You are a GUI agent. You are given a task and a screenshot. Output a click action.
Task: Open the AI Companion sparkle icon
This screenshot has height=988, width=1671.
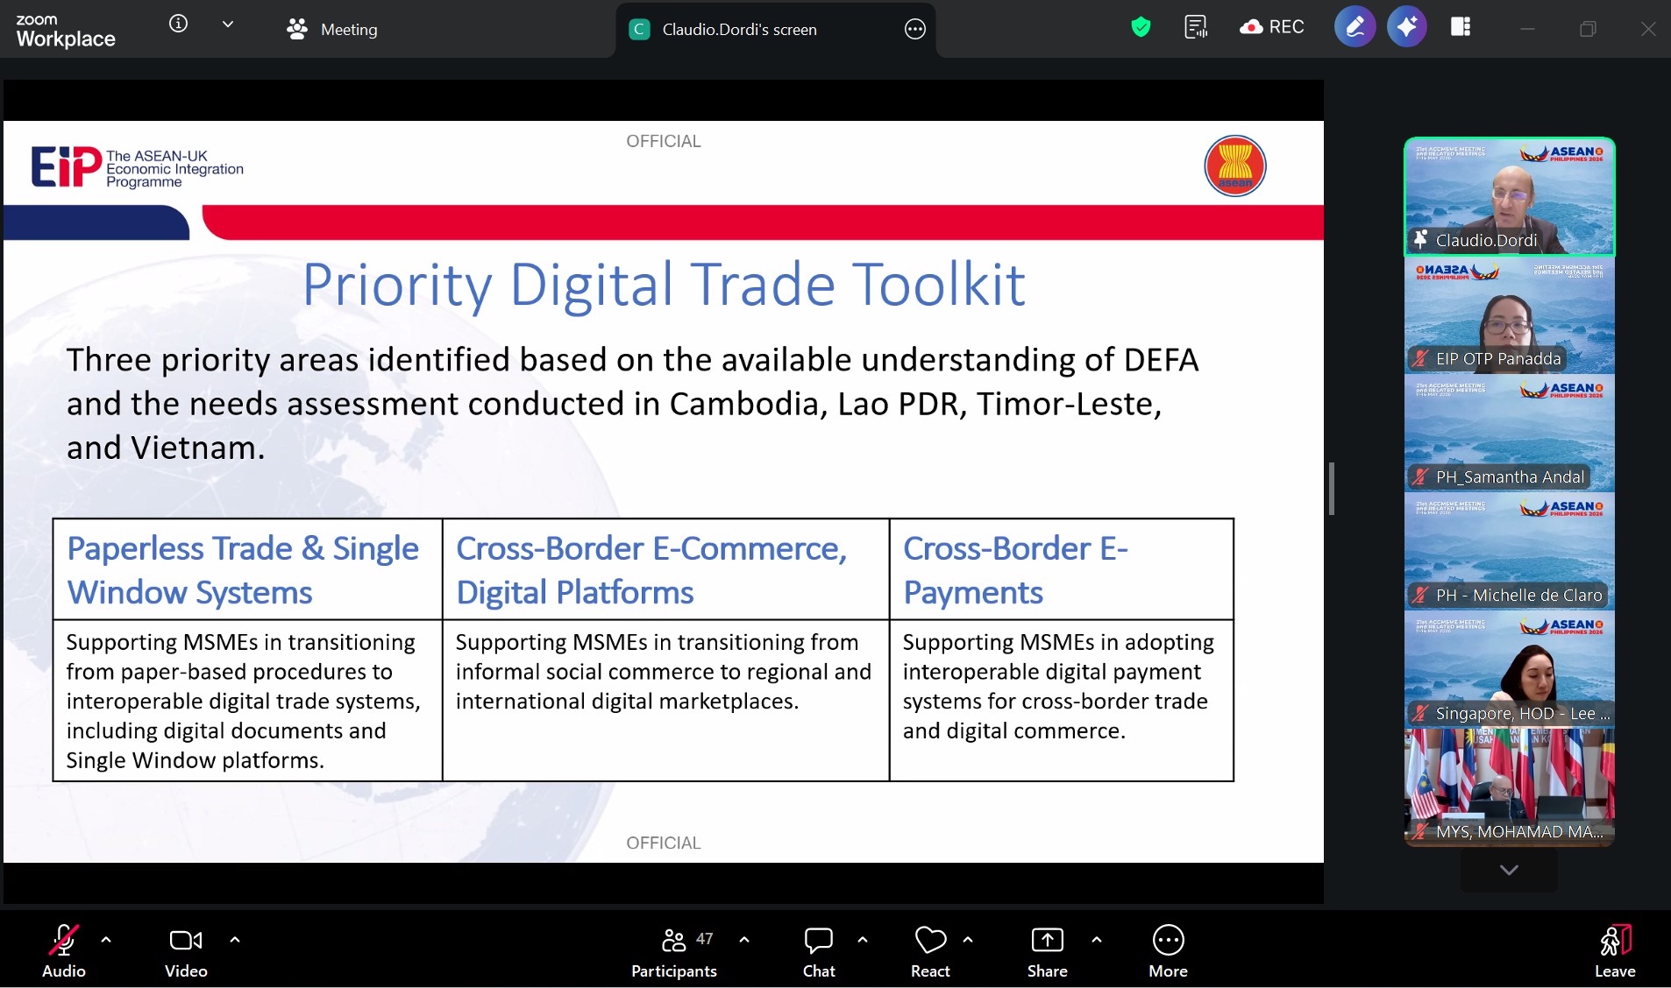pyautogui.click(x=1407, y=27)
